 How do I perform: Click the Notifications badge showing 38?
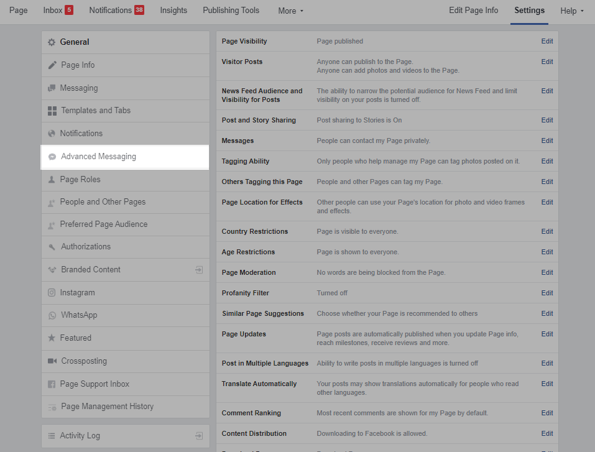(139, 10)
